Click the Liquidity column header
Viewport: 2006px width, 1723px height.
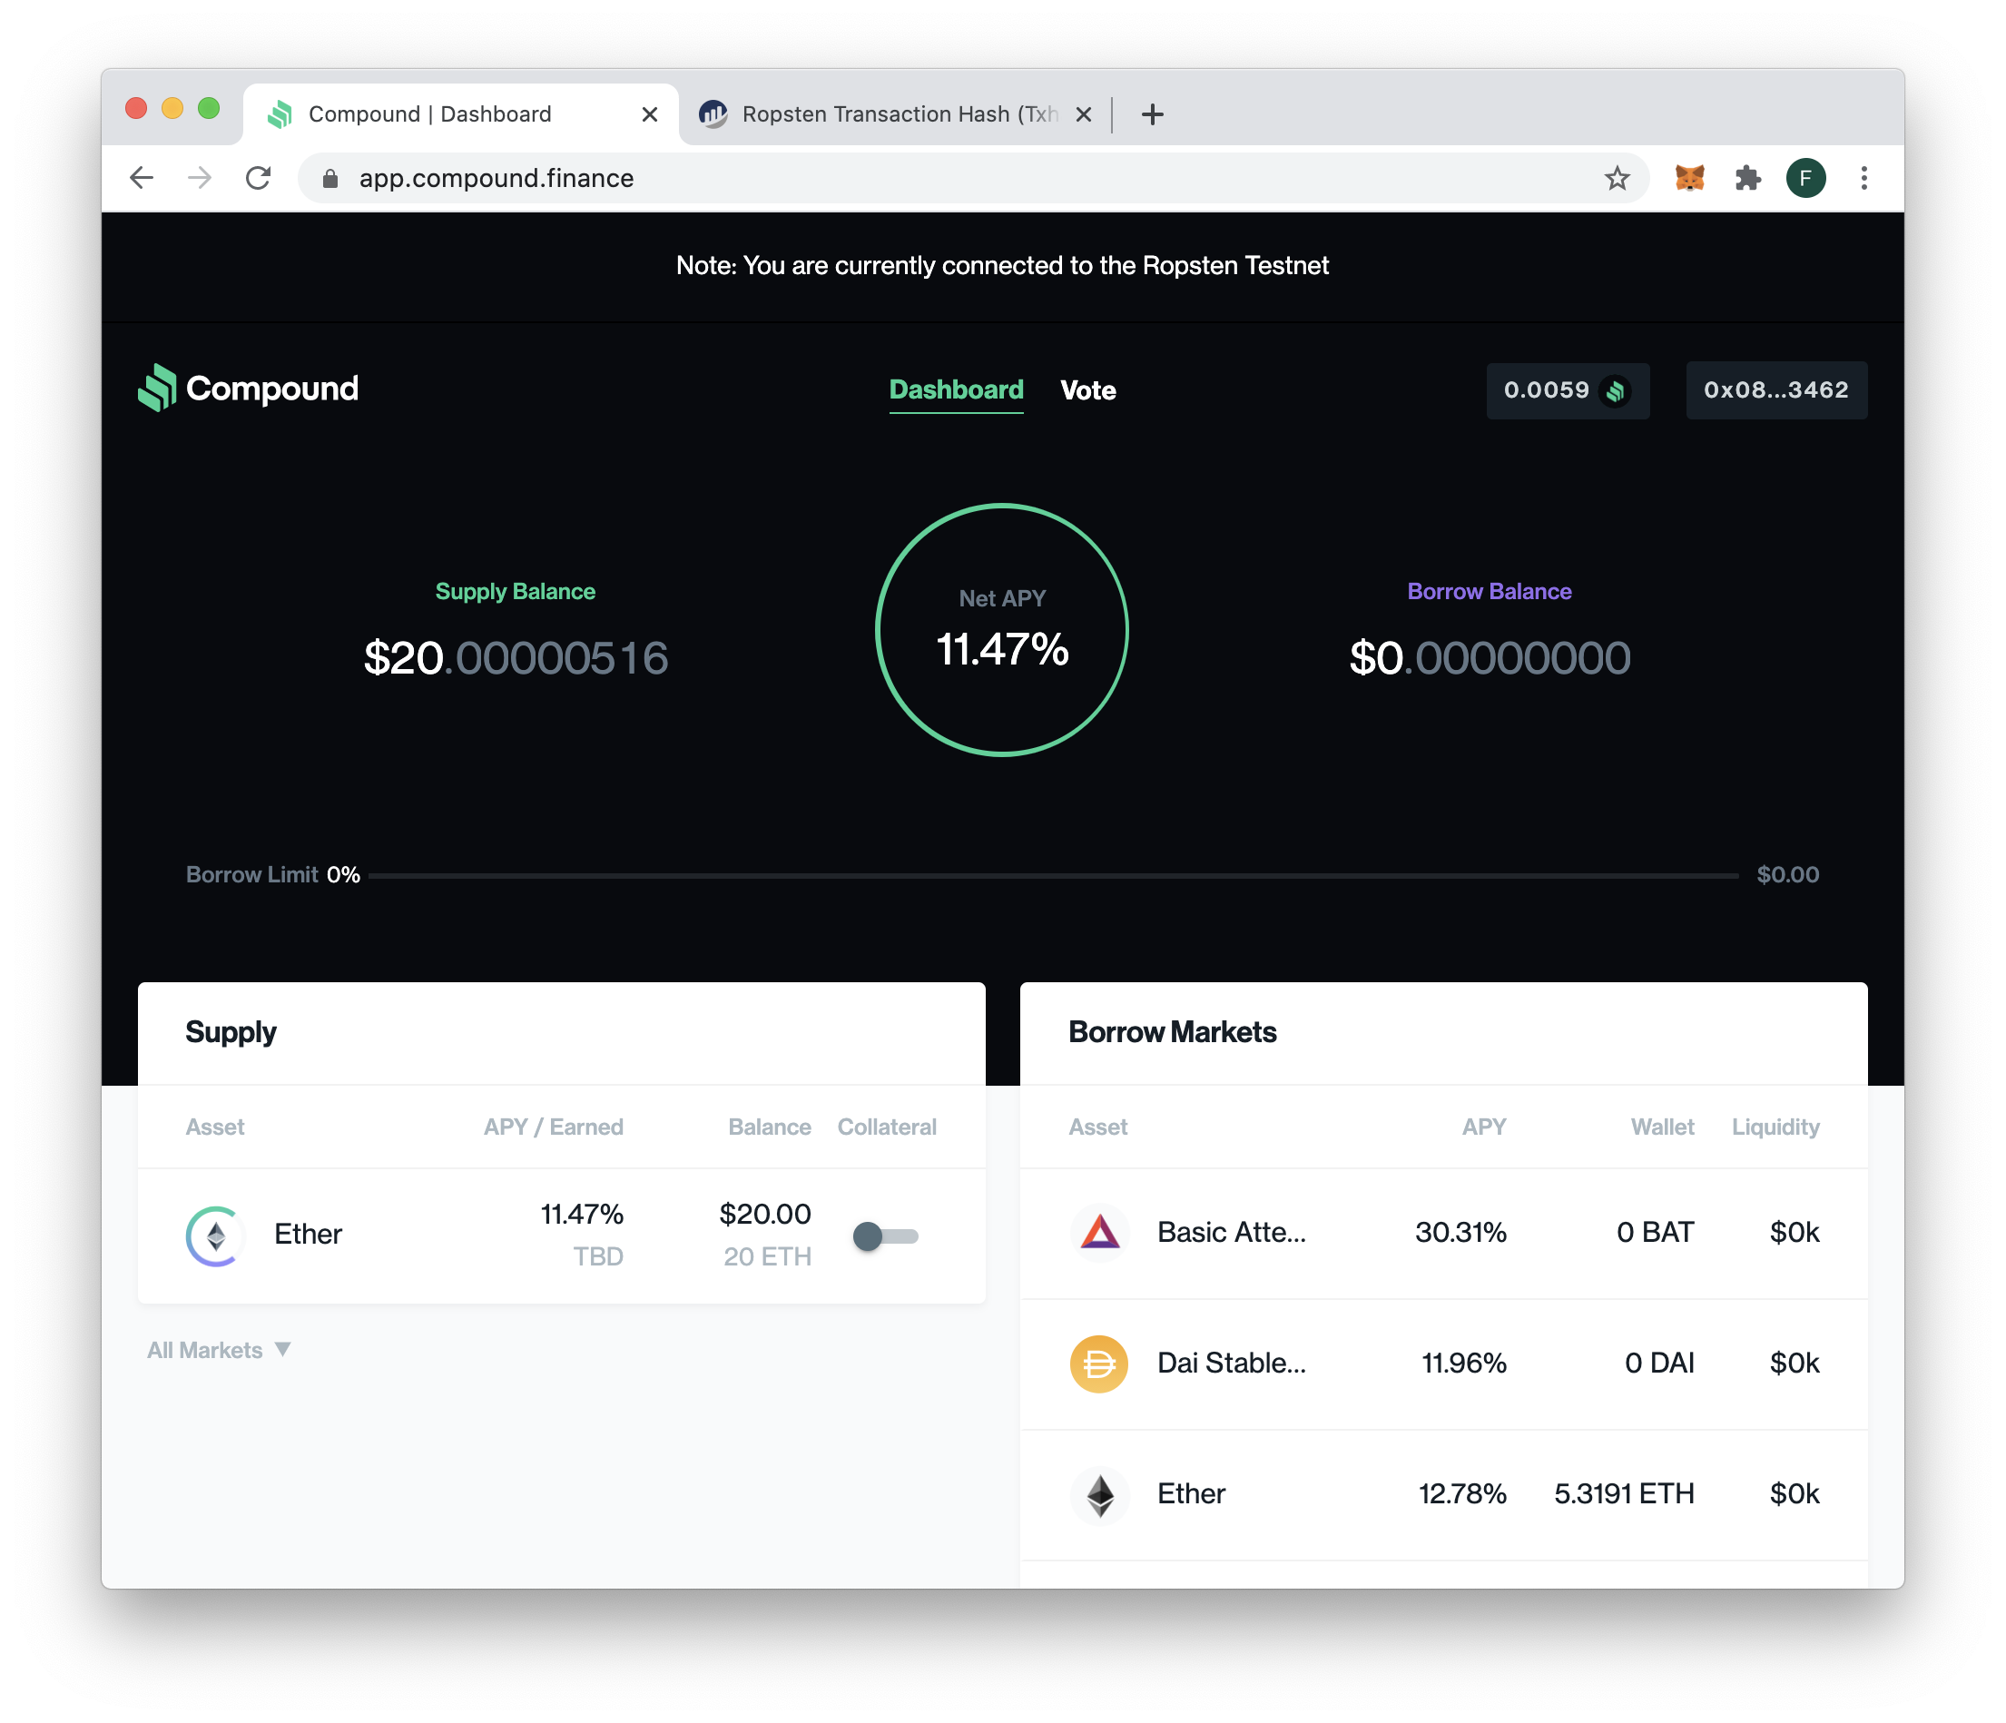[1775, 1127]
